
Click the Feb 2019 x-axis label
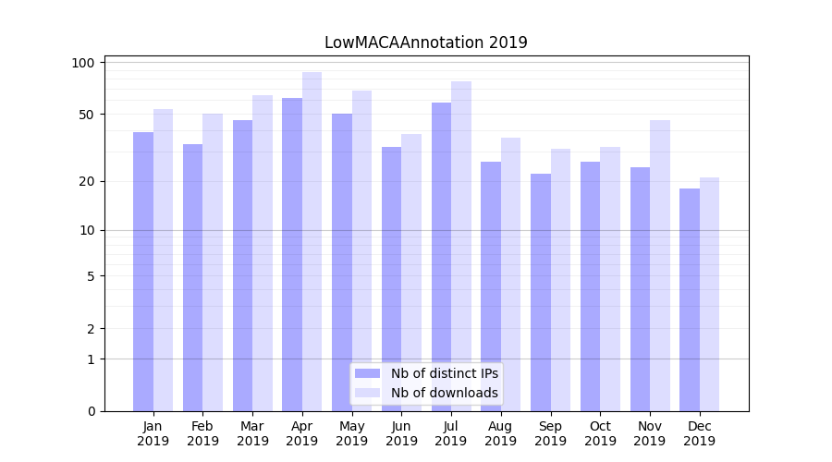[x=202, y=433]
